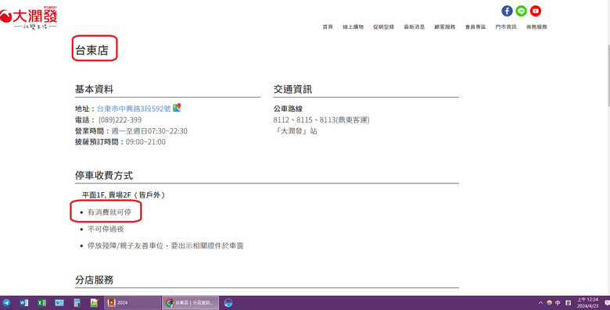Click the 交通資訊 section heading
This screenshot has height=310, width=610.
point(292,89)
